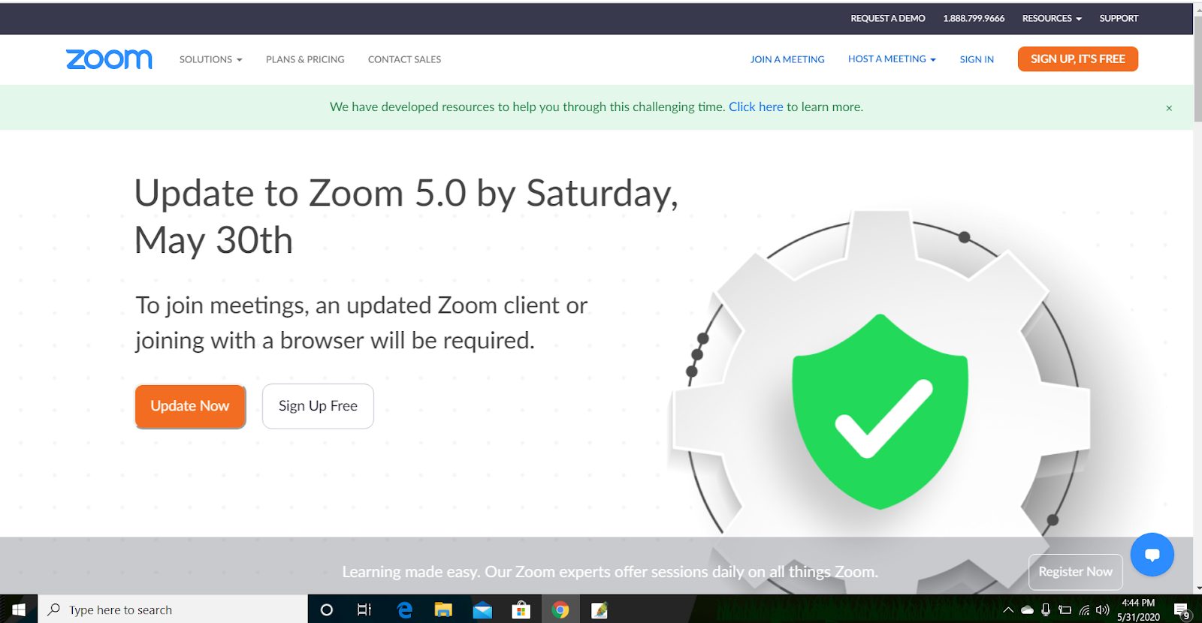Click the Sign Up Free button
The image size is (1202, 623).
(318, 406)
